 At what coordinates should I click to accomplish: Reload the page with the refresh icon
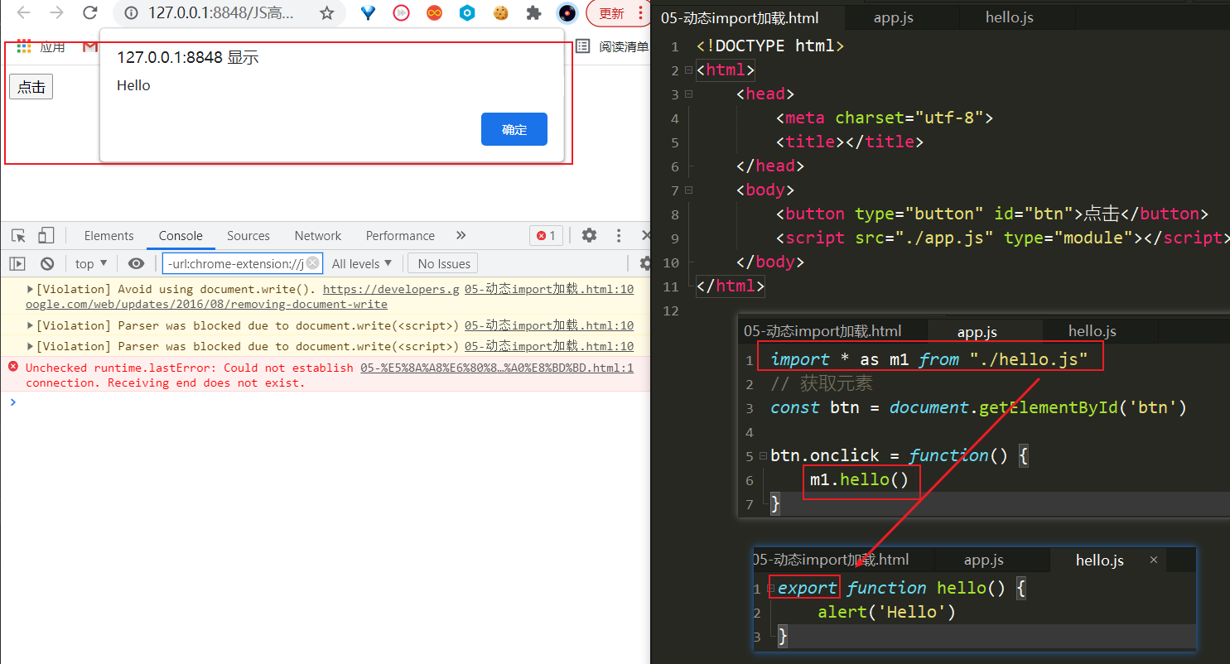click(x=90, y=12)
